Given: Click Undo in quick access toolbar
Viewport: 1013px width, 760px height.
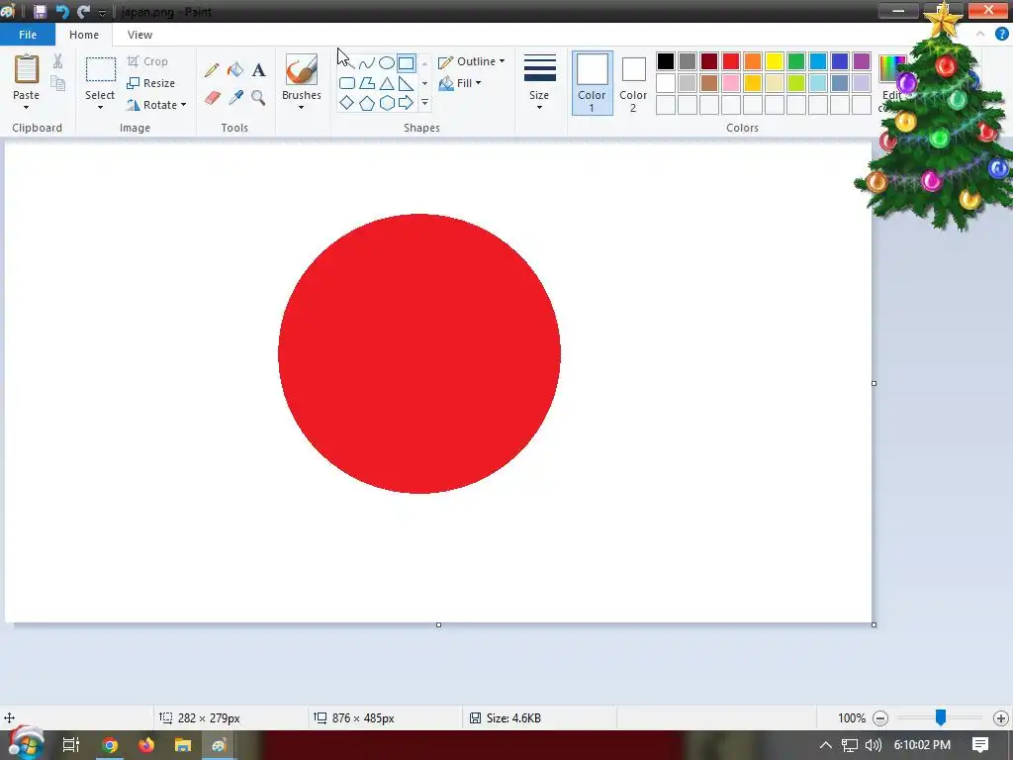Looking at the screenshot, I should click(x=62, y=12).
